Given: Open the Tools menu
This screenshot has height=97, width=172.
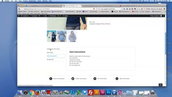Looking at the screenshot, I should (39, 1).
